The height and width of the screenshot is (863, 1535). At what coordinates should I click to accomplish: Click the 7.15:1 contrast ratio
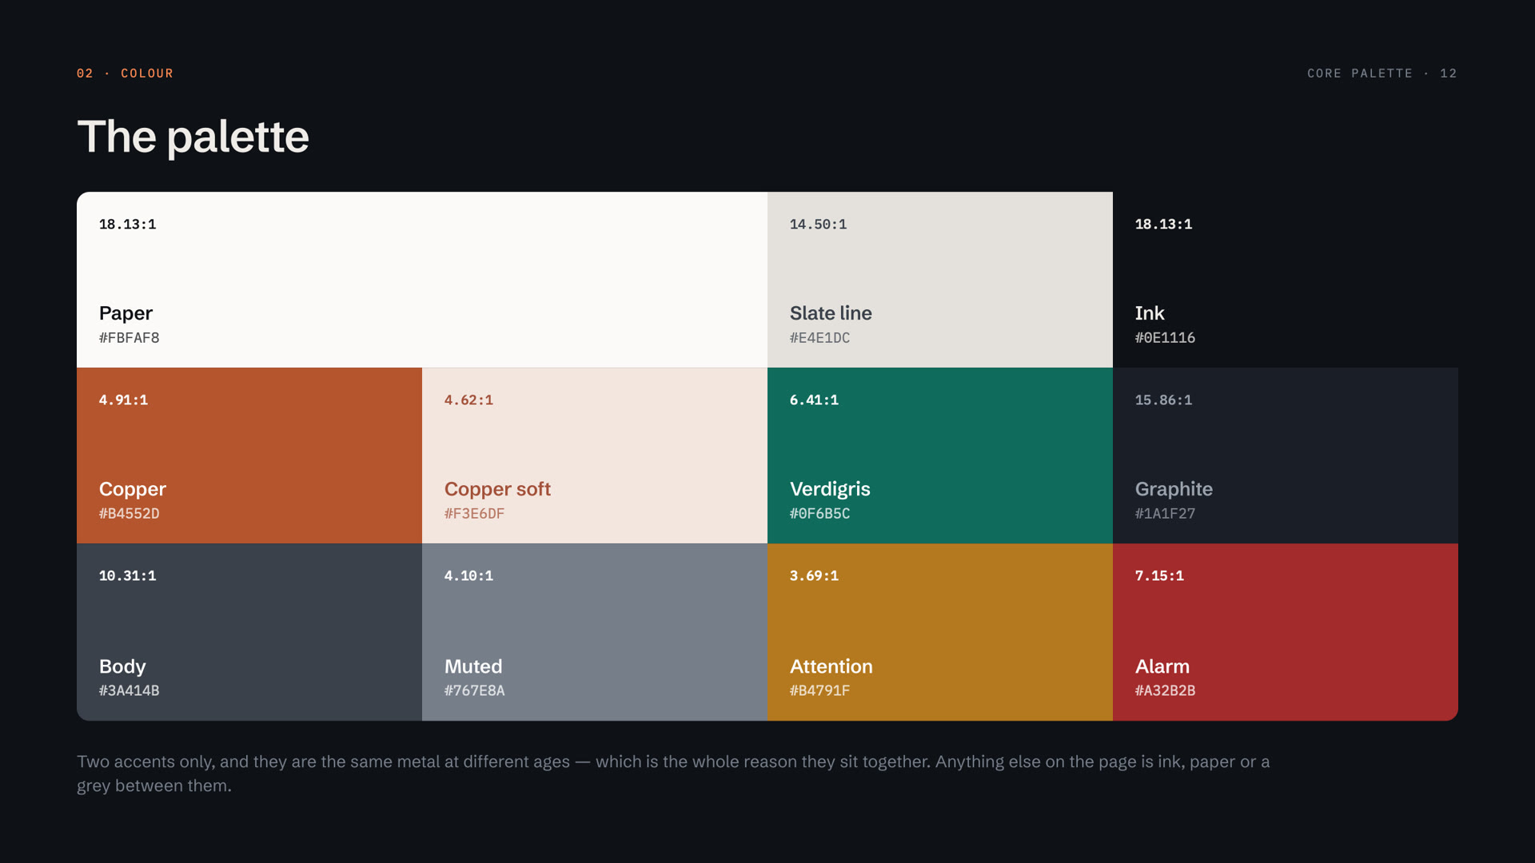pos(1159,576)
